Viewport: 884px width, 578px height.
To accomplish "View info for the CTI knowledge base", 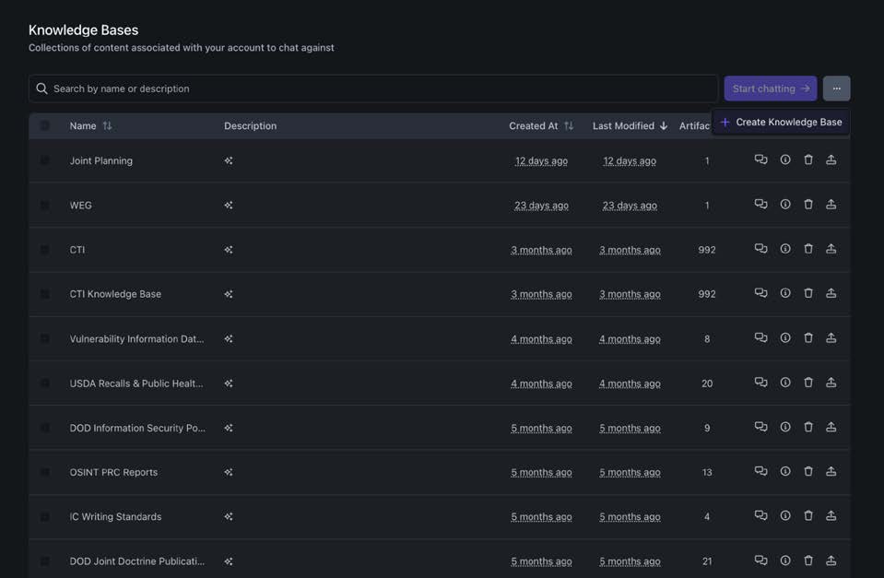I will tap(785, 249).
